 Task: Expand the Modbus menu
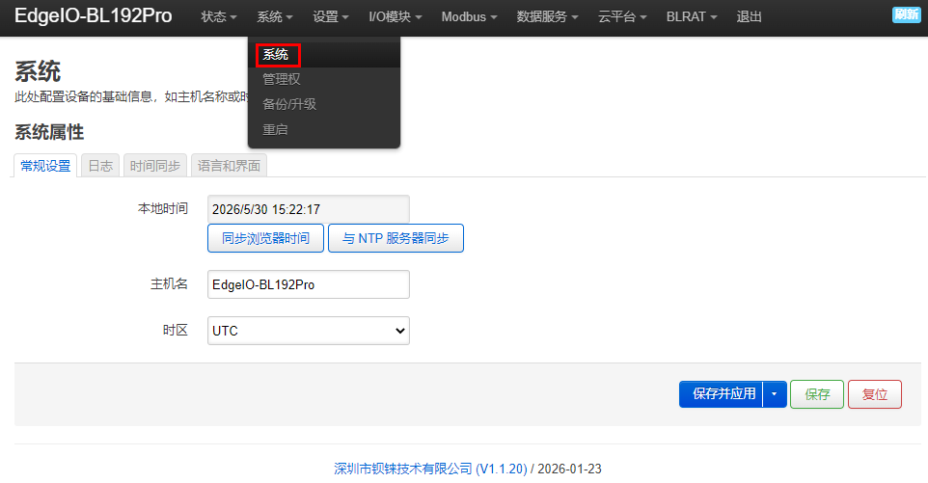[469, 17]
